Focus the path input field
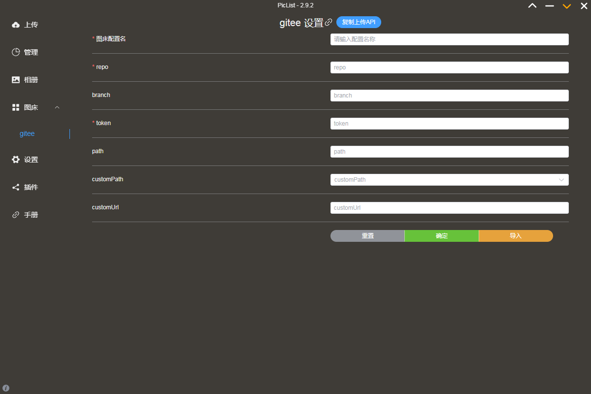Screen dimensions: 591x394 tap(449, 152)
